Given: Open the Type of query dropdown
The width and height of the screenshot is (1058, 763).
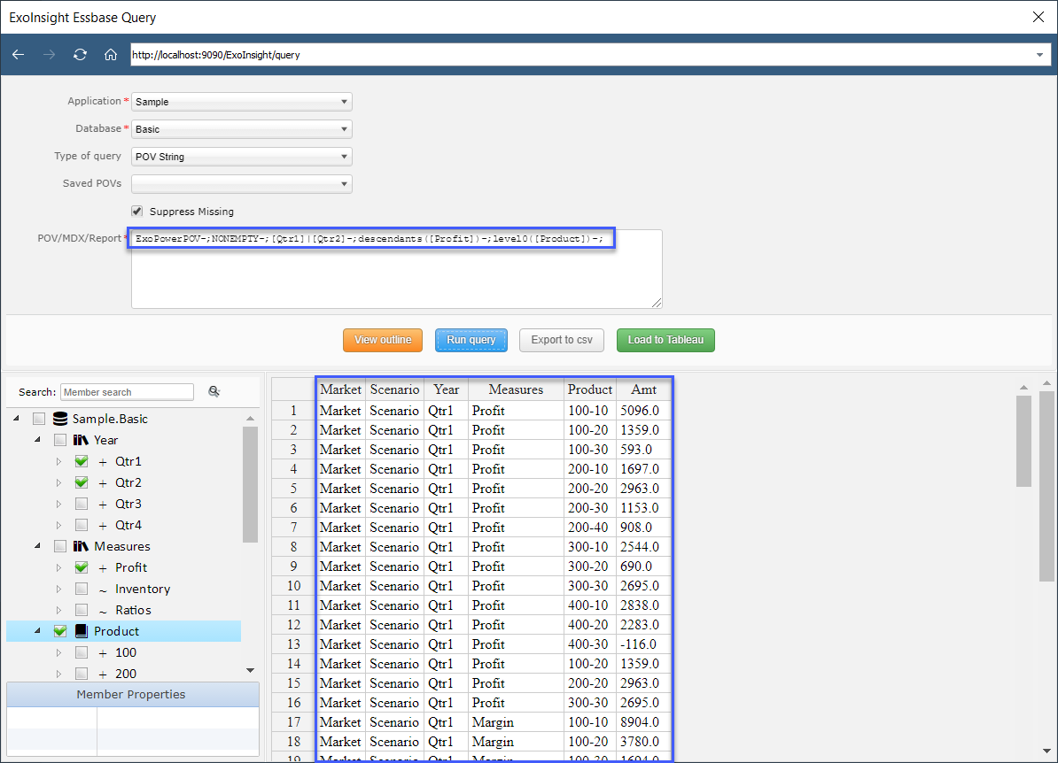Looking at the screenshot, I should click(x=242, y=157).
